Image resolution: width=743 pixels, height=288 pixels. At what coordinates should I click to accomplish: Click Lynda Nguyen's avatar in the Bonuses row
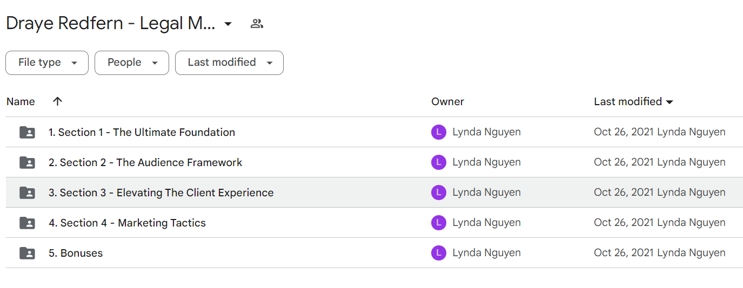[439, 253]
